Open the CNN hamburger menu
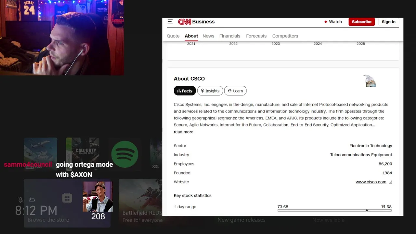416x234 pixels. click(170, 22)
